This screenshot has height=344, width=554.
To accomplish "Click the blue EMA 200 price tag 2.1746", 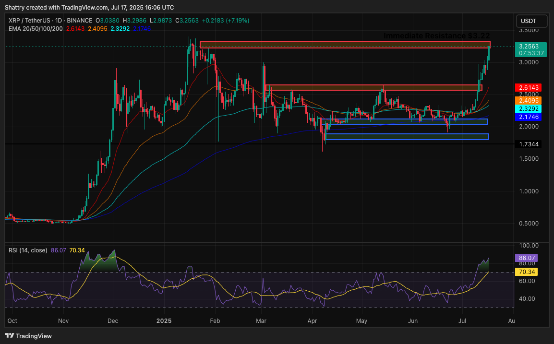I will pyautogui.click(x=528, y=117).
